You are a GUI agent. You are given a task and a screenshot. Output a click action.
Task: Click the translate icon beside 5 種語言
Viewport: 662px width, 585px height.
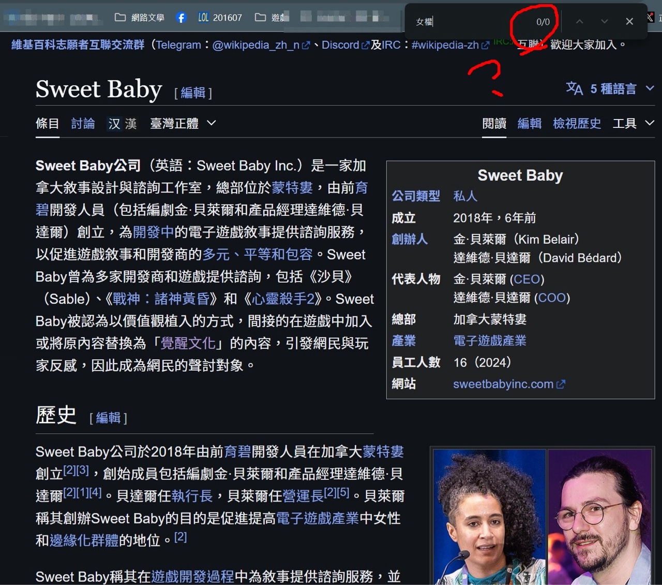[x=574, y=89]
